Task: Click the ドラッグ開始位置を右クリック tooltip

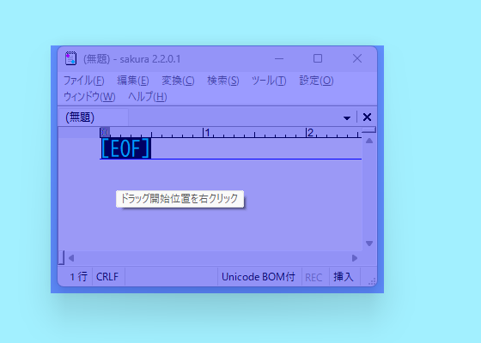Action: click(180, 199)
